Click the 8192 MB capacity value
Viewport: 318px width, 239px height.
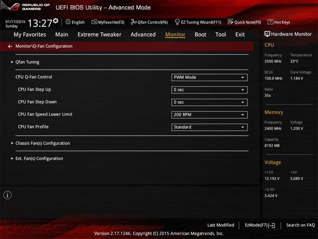pyautogui.click(x=272, y=146)
